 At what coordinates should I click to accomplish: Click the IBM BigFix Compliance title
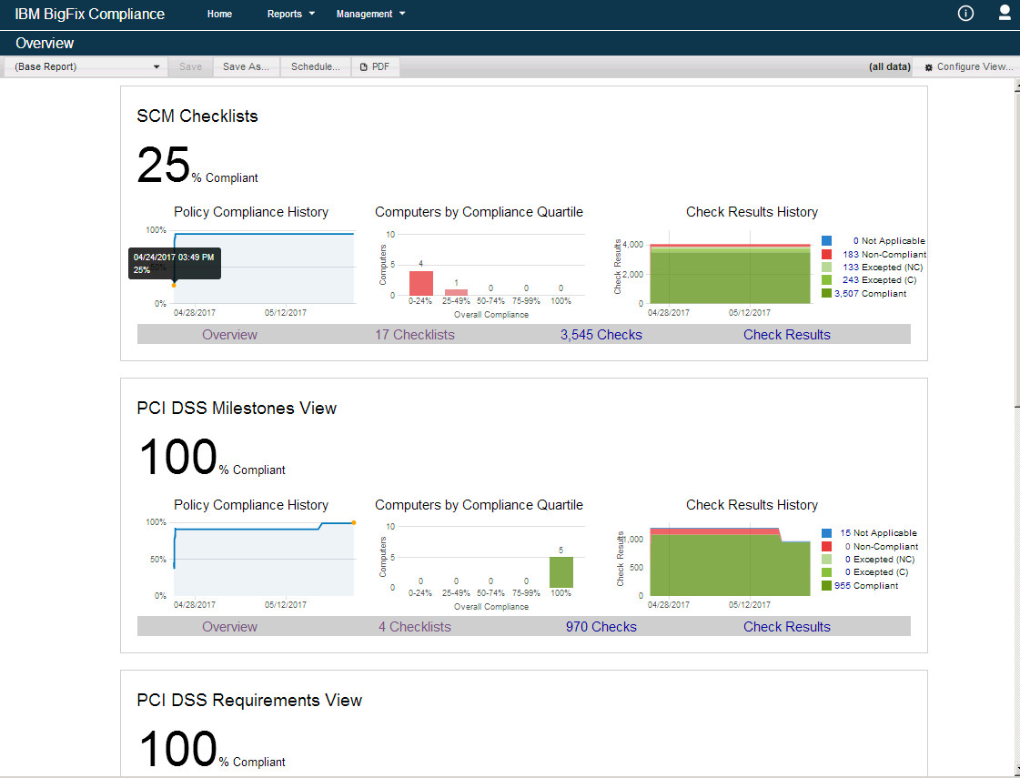(90, 15)
